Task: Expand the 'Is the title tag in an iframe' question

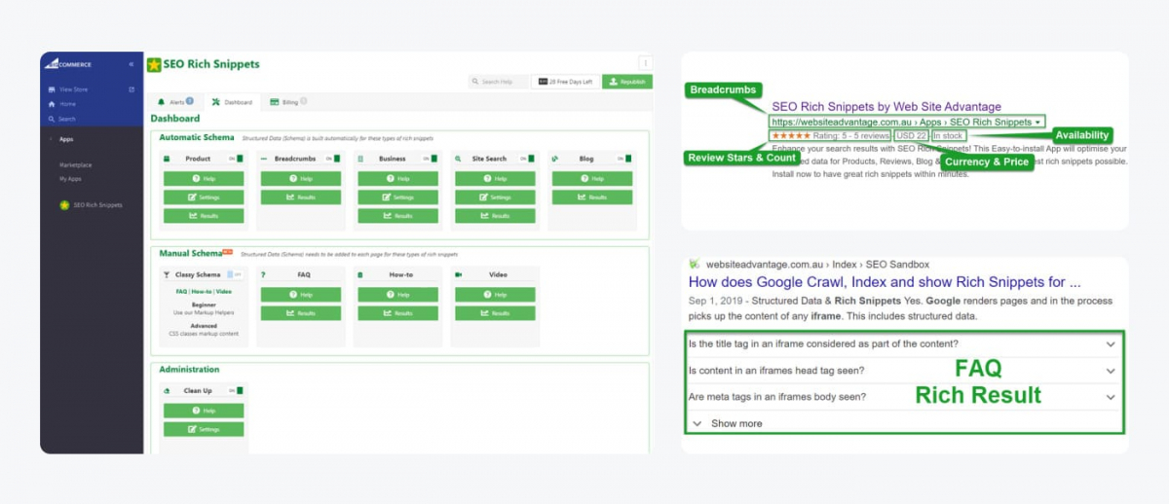Action: tap(1111, 344)
